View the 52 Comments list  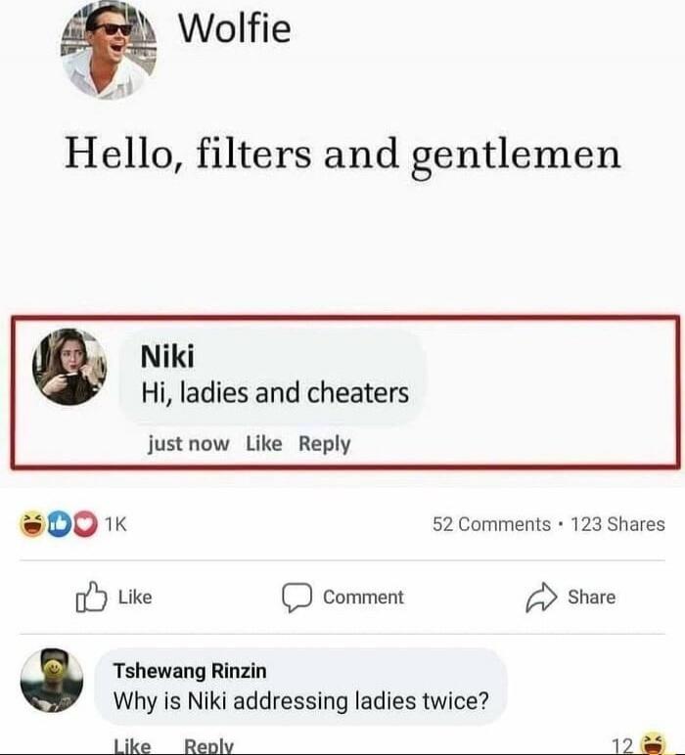(x=491, y=524)
